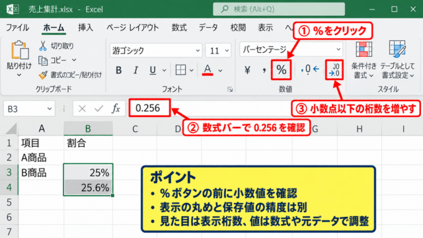Click the Cut scissors icon

click(42, 46)
